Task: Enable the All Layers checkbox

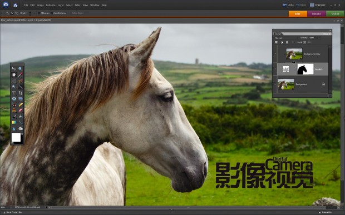Action: tap(39, 13)
